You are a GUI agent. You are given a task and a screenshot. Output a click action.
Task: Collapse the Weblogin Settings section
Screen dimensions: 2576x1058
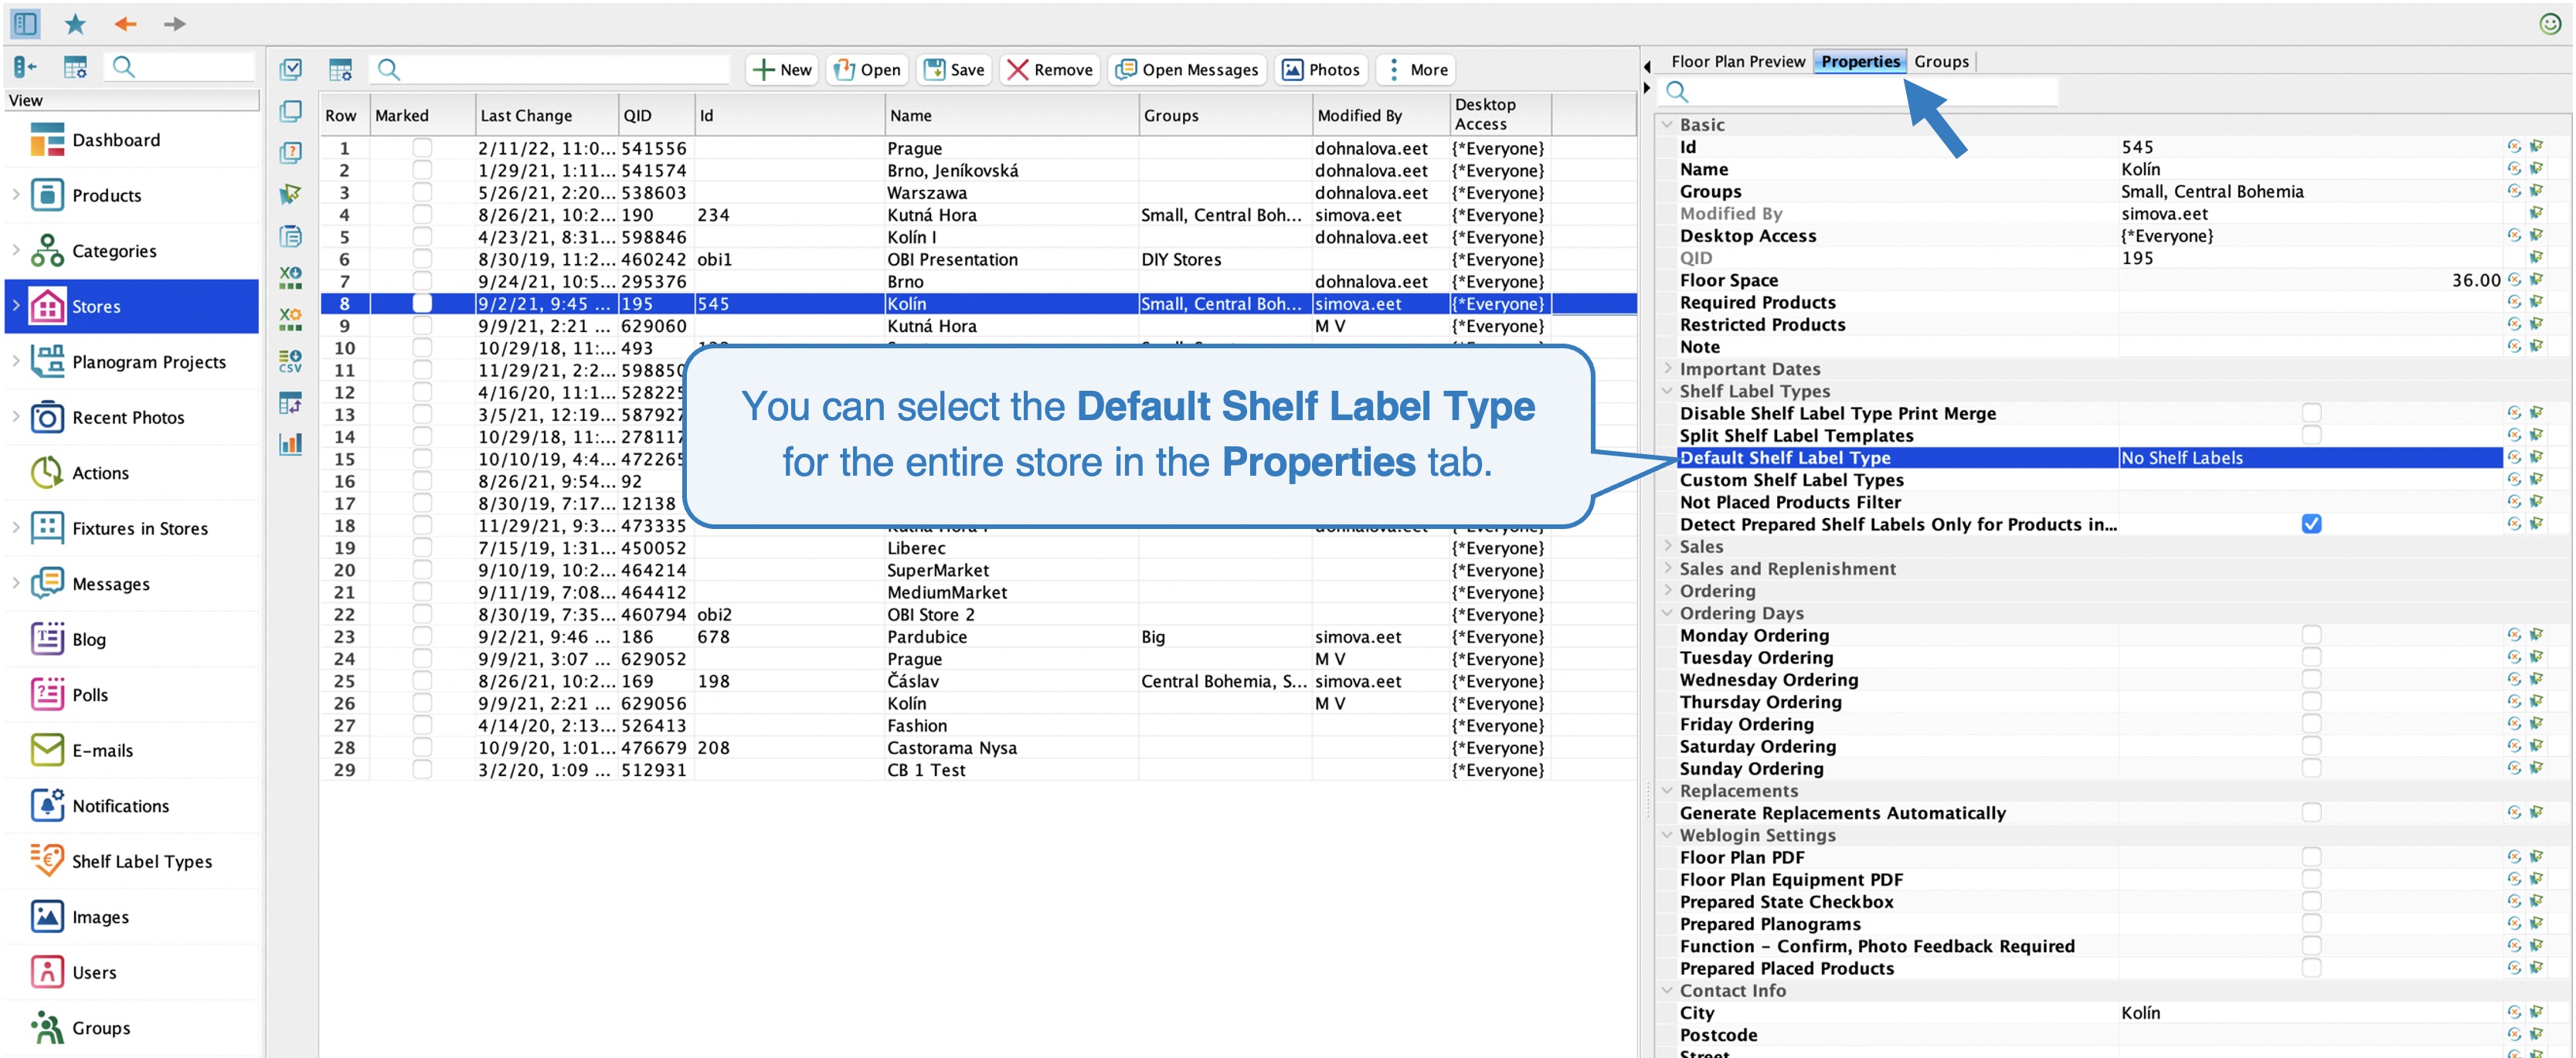[x=1667, y=834]
